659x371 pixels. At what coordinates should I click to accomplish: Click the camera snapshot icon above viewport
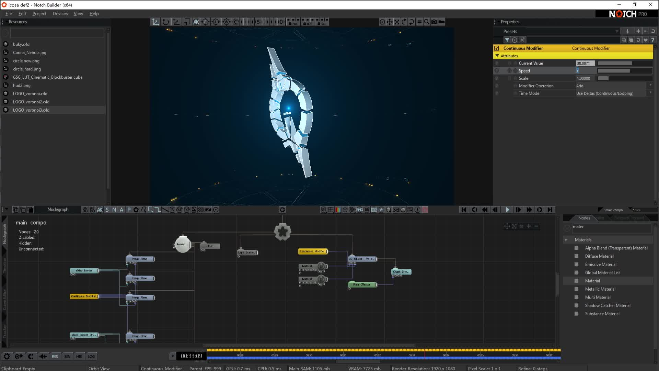pos(434,22)
